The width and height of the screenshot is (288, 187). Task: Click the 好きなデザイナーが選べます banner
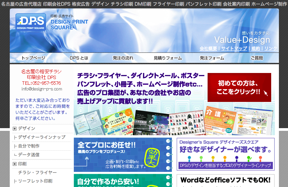point(225,154)
